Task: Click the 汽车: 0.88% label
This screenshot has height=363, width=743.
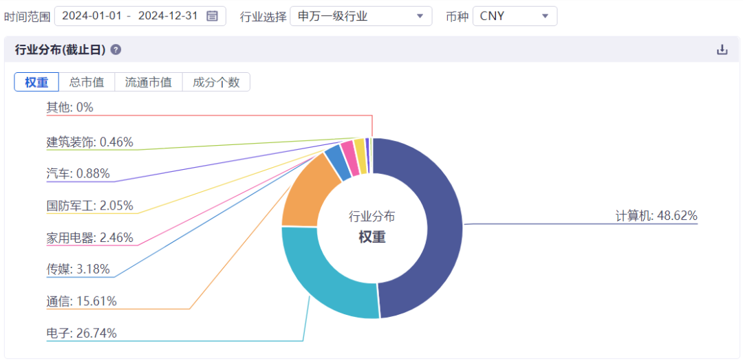Action: (78, 174)
